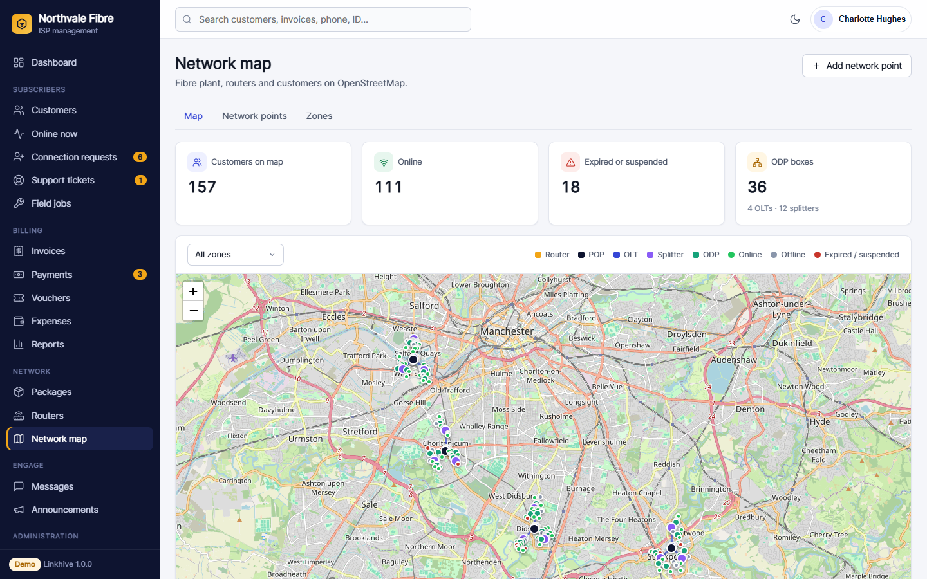The width and height of the screenshot is (927, 579).
Task: Click the Reports bar chart icon
Action: click(19, 344)
